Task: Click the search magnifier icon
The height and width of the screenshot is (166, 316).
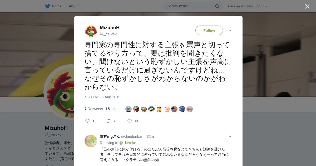Action: tap(217, 6)
